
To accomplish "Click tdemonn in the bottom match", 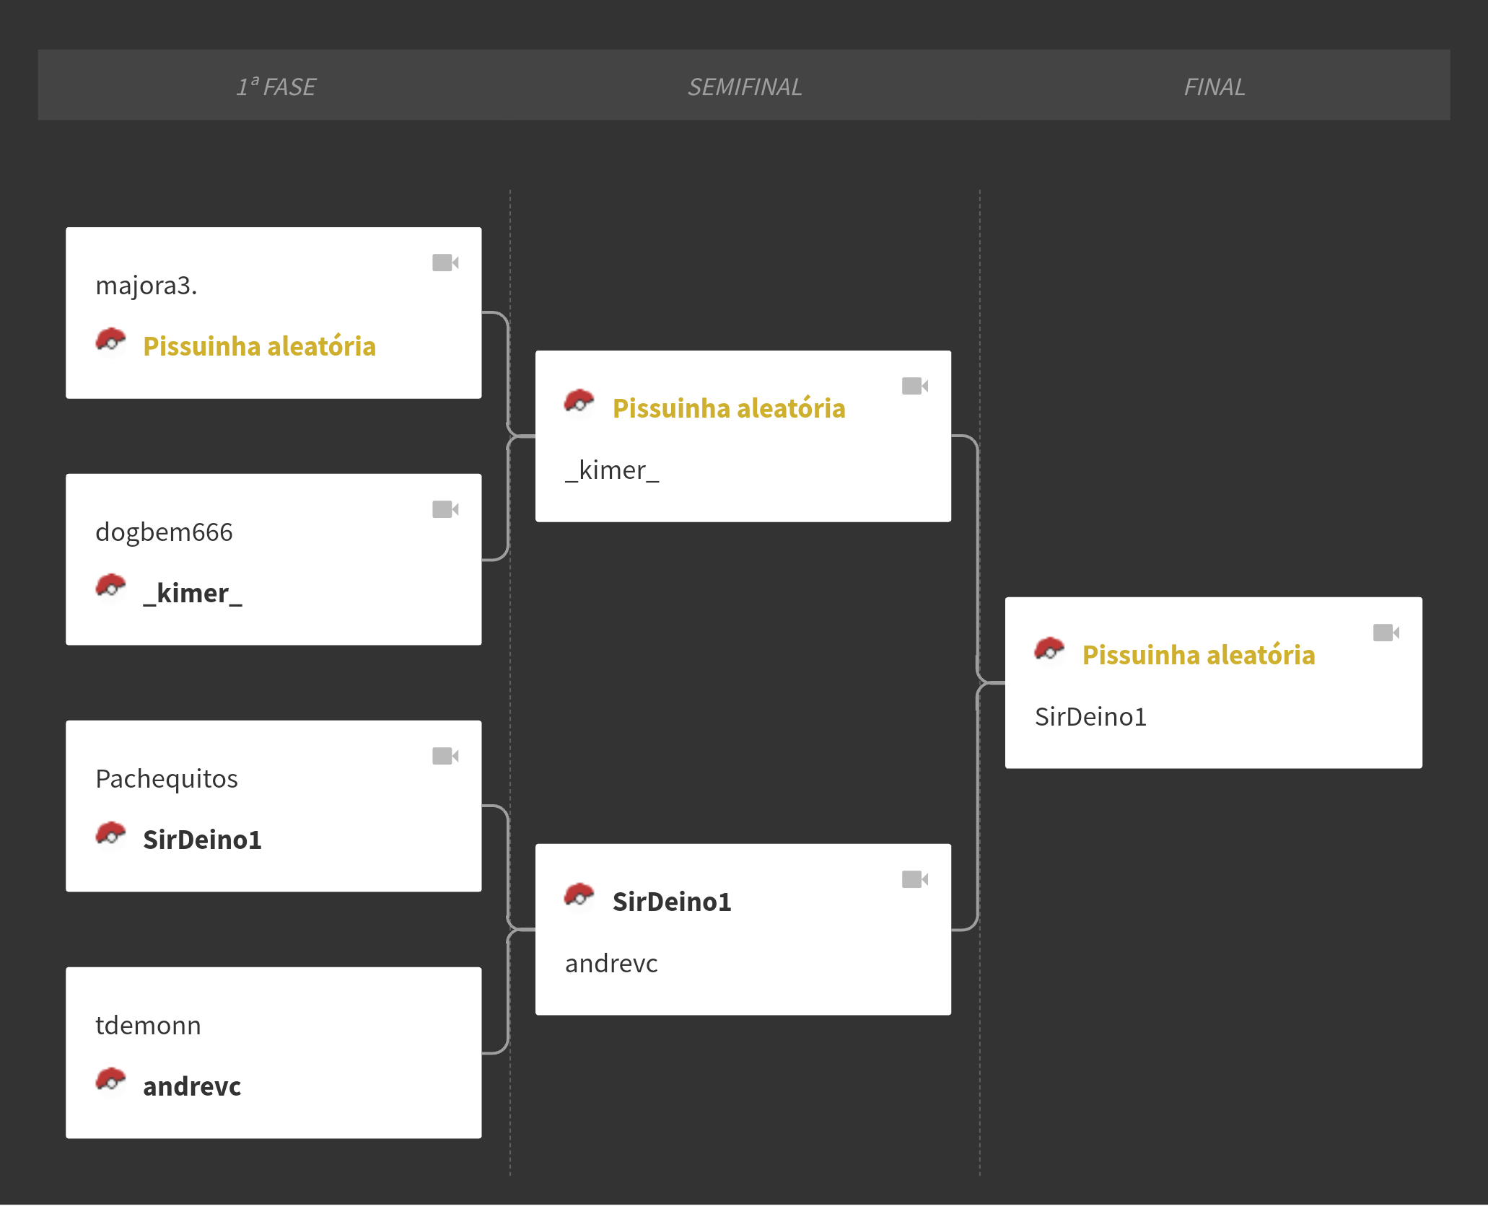I will 148,1026.
